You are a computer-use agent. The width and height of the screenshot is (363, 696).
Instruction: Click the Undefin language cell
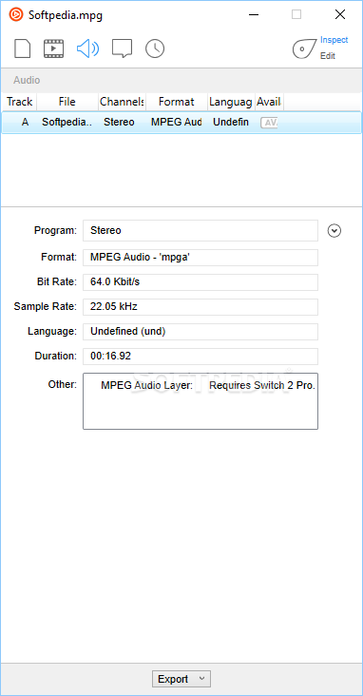[231, 122]
